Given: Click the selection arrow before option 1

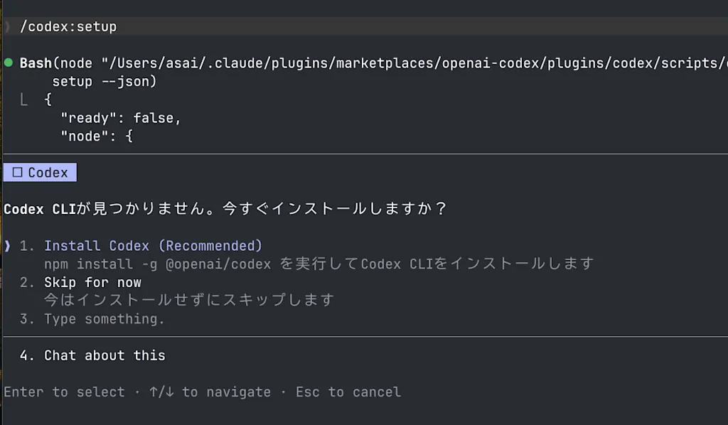Looking at the screenshot, I should [7, 246].
